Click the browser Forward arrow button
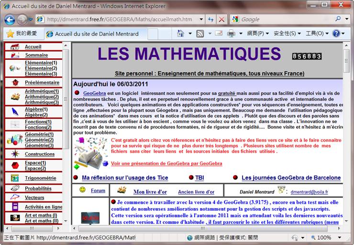Image resolution: width=354 pixels, height=245 pixels. coord(22,20)
